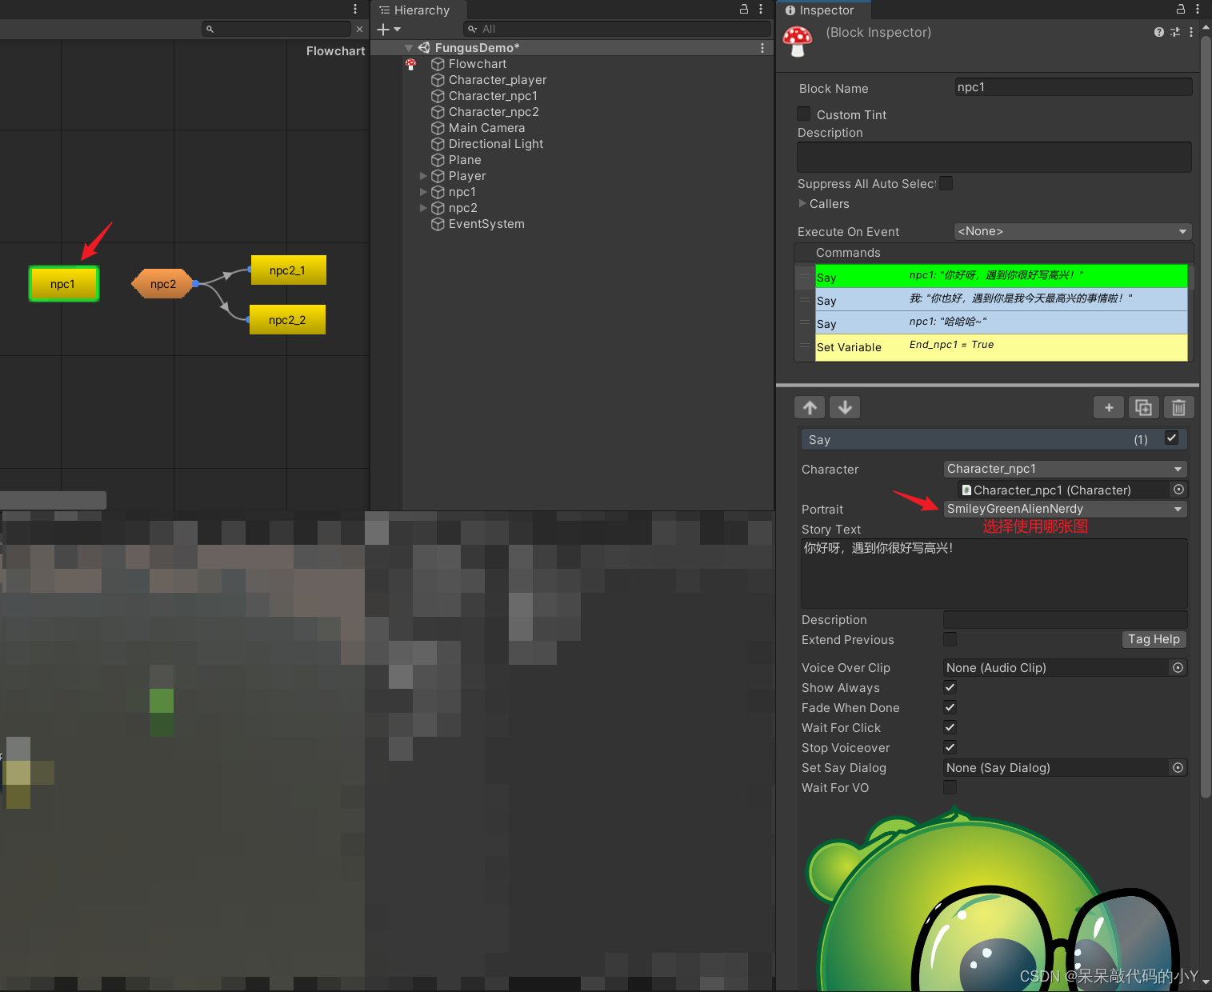Viewport: 1212px width, 992px height.
Task: Enable the Wait For VO checkbox
Action: click(950, 787)
